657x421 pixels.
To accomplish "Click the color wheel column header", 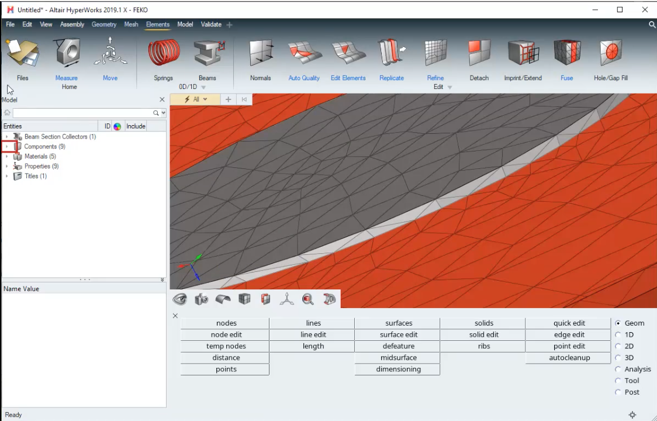I will click(117, 126).
